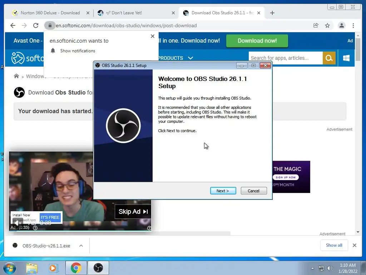Click IT'S FREE button in video ad
The height and width of the screenshot is (275, 366).
coord(50,217)
